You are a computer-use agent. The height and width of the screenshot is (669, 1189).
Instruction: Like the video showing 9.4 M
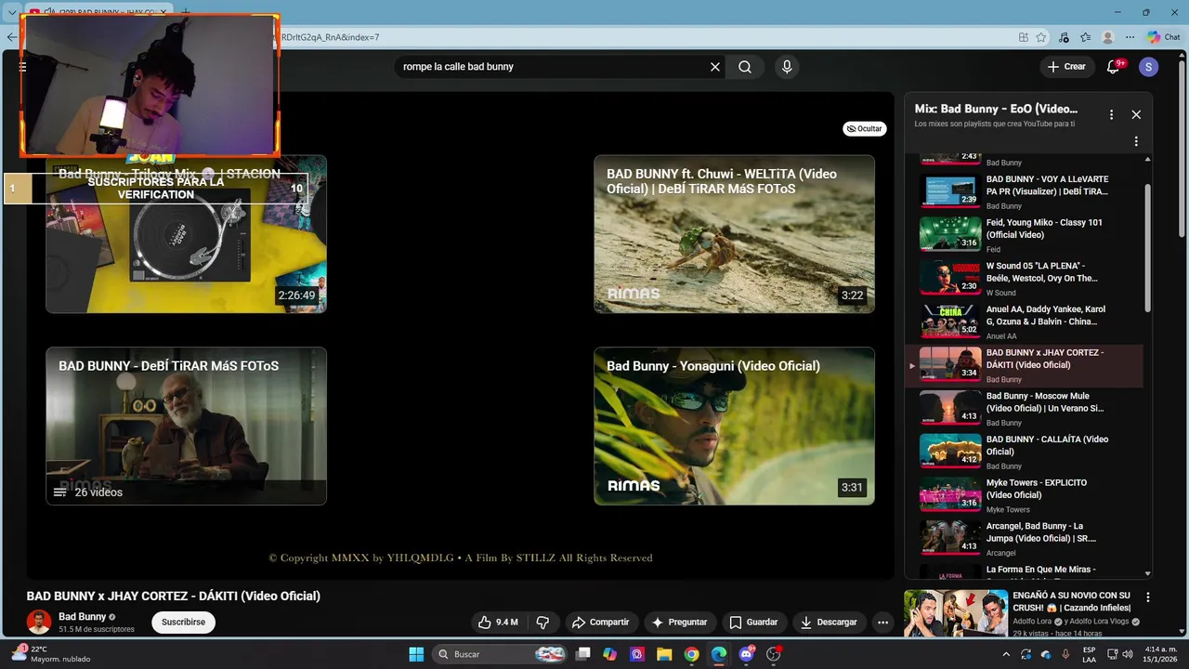(x=498, y=623)
